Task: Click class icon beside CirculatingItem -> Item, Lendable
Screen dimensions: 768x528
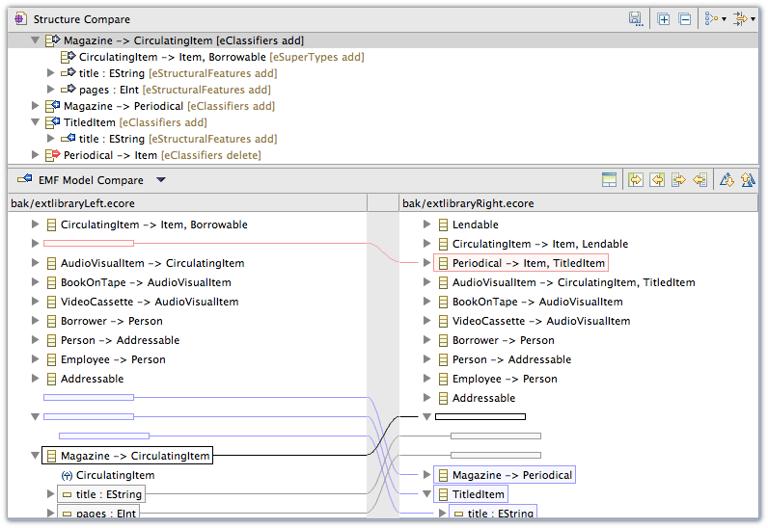Action: [x=443, y=244]
